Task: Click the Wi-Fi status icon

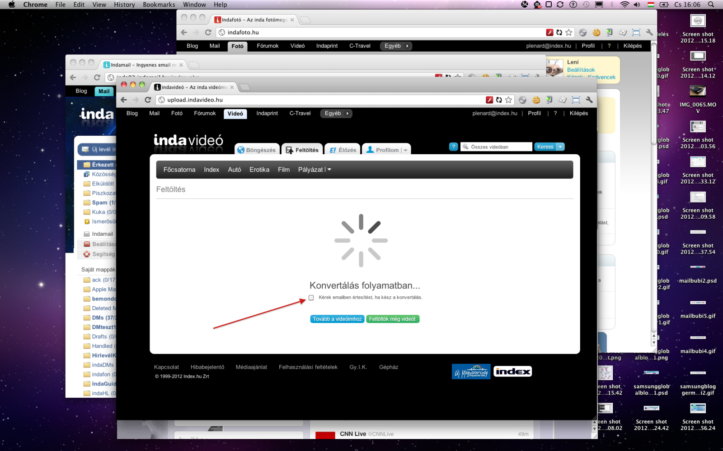Action: point(624,5)
